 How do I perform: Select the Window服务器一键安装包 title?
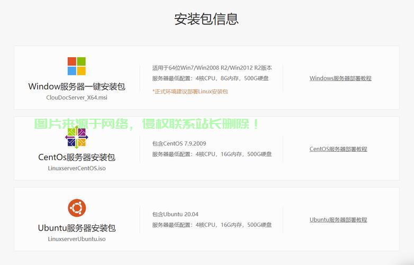[76, 86]
